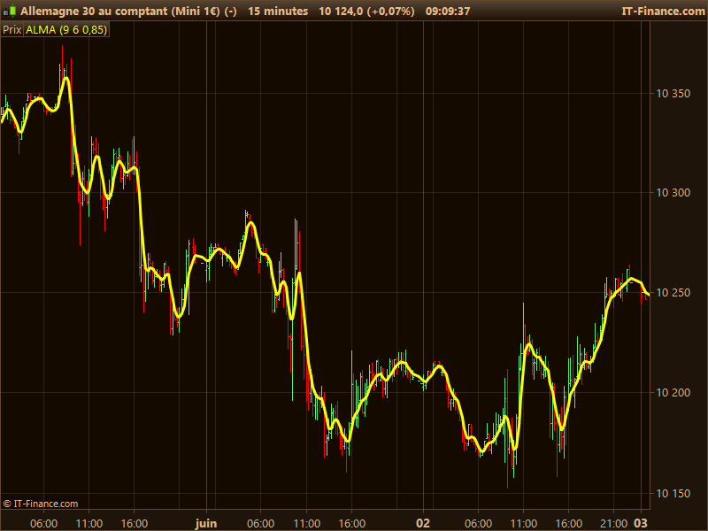Image resolution: width=708 pixels, height=531 pixels.
Task: Click the © IT-Finance.com copyright text
Action: pos(40,504)
